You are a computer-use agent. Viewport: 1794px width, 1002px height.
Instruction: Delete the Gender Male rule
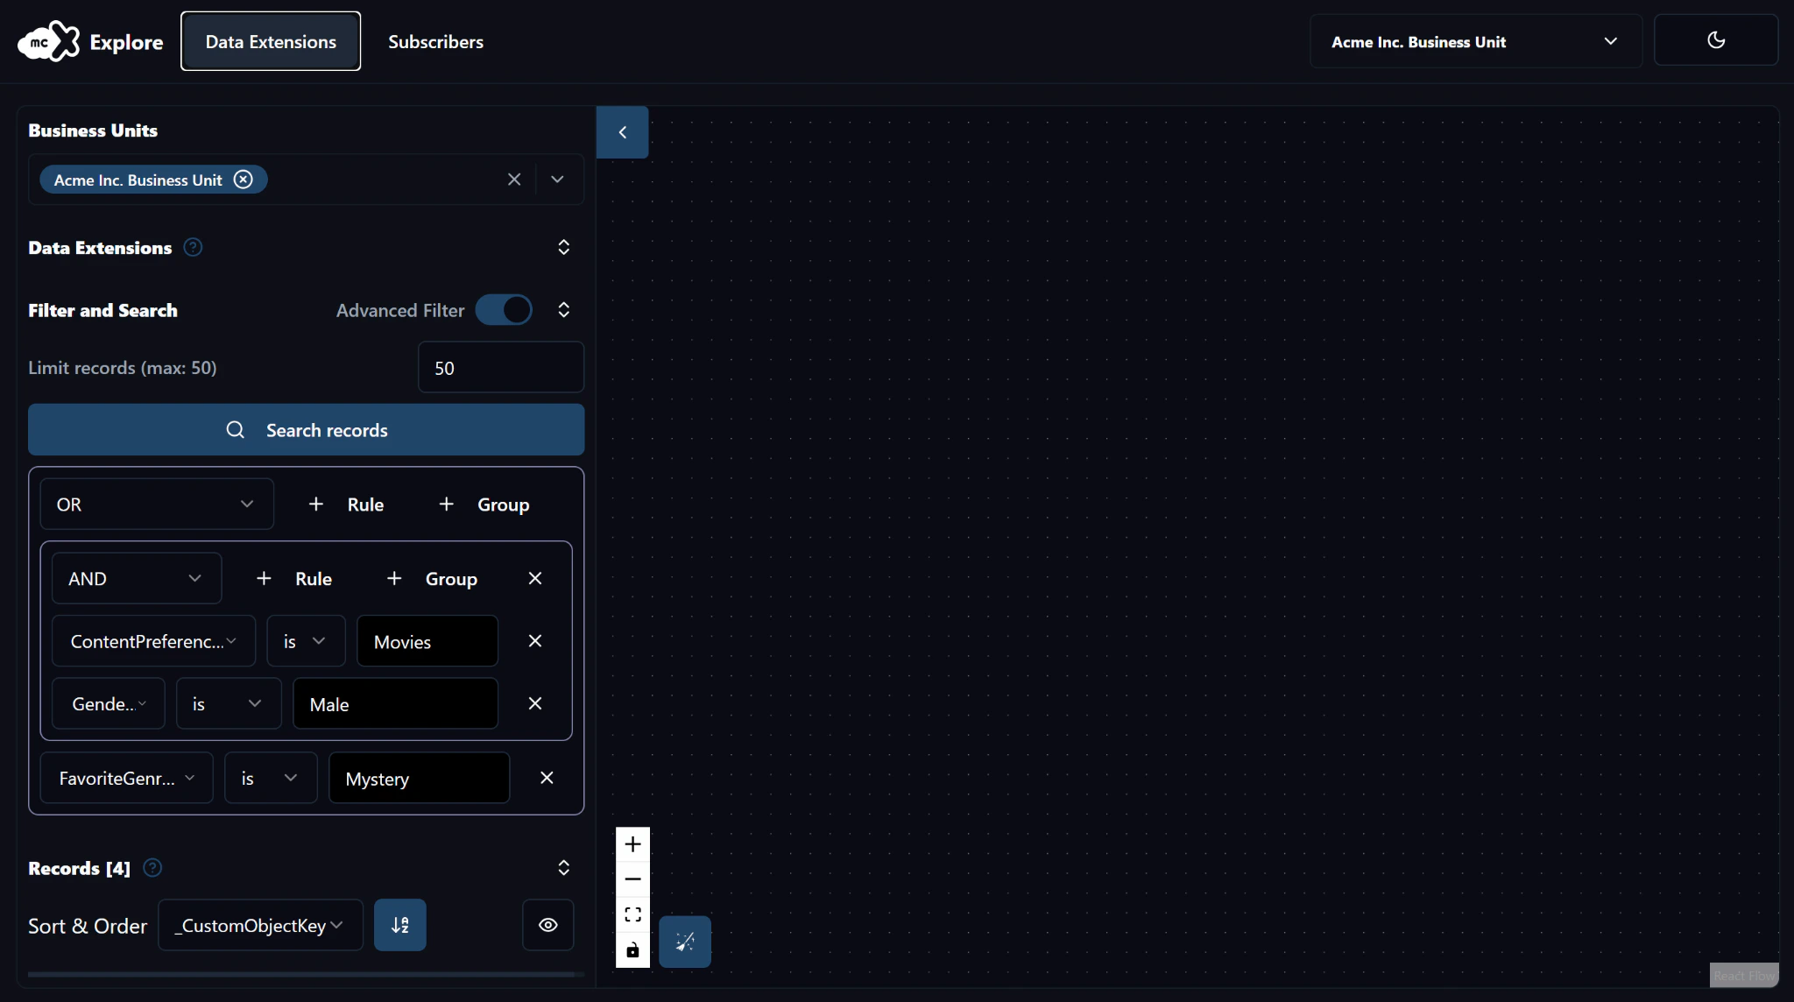535,704
